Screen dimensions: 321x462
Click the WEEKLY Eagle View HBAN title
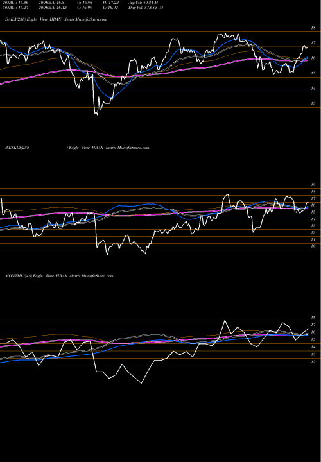77,148
